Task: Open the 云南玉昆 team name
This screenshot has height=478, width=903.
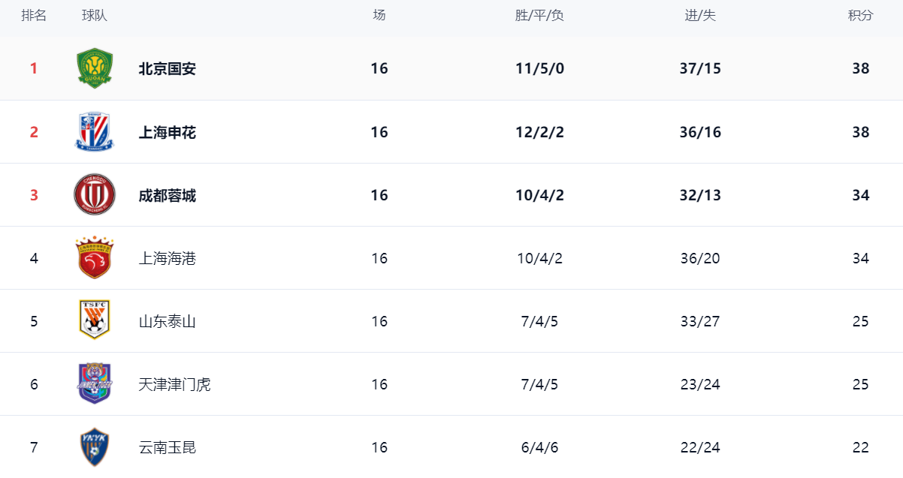Action: point(168,447)
